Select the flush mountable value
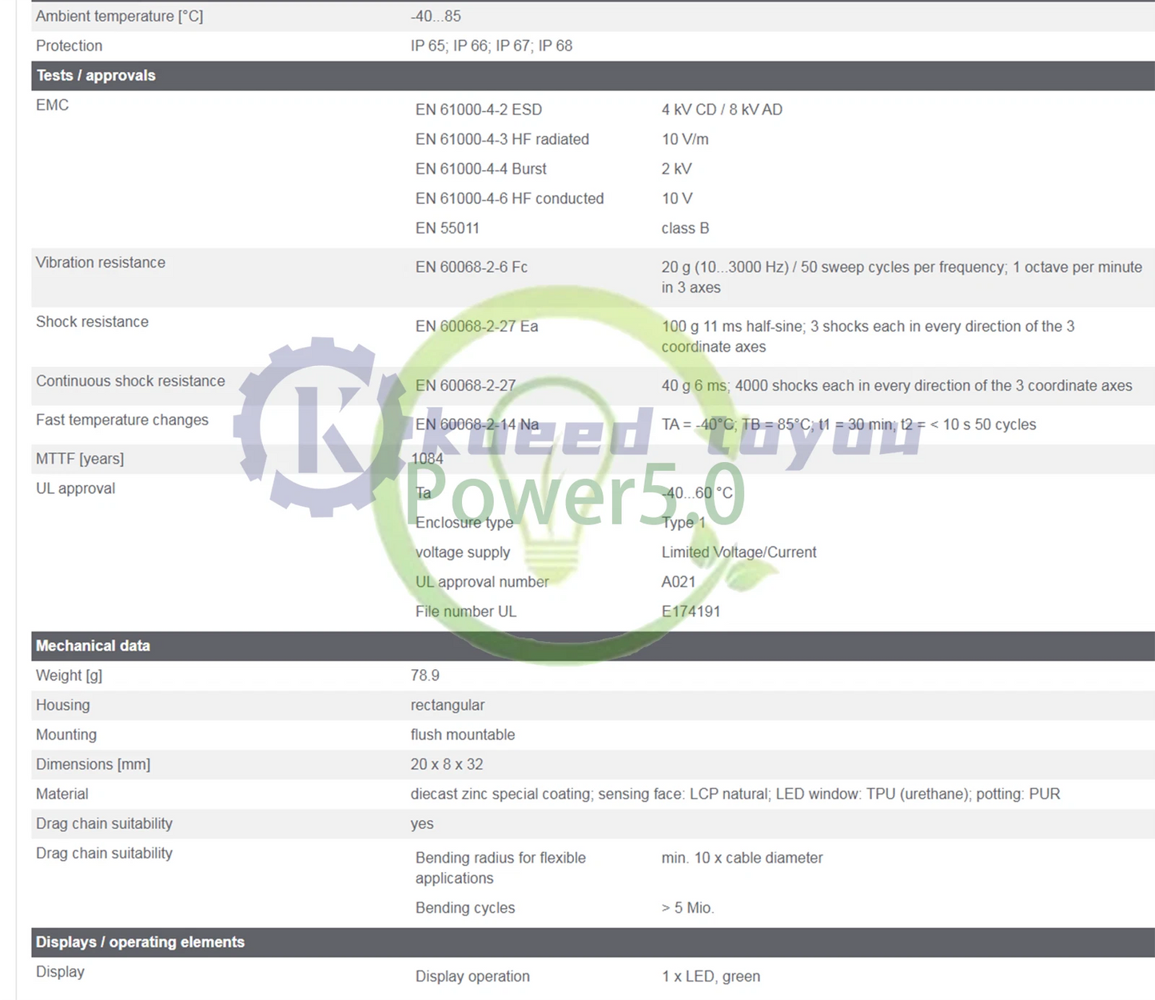Image resolution: width=1155 pixels, height=1000 pixels. point(463,735)
